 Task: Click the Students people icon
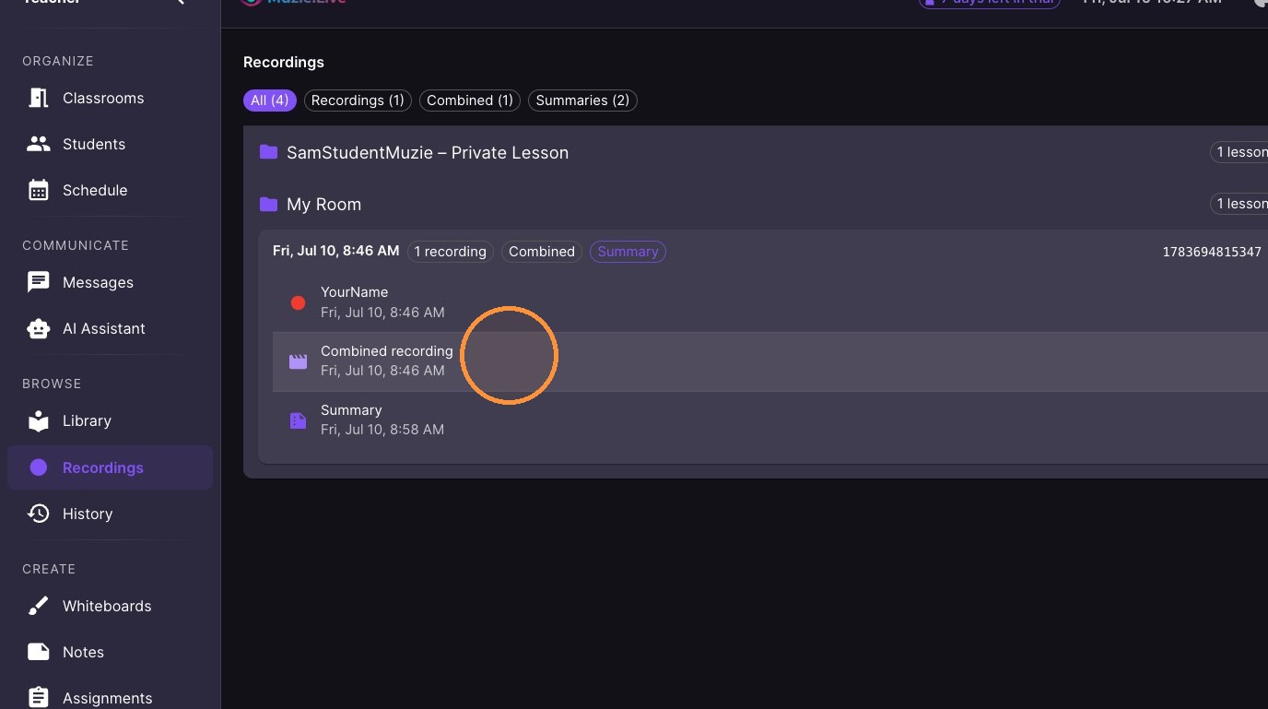39,144
